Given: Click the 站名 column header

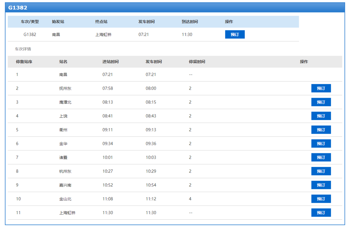Looking at the screenshot, I should click(x=63, y=62).
